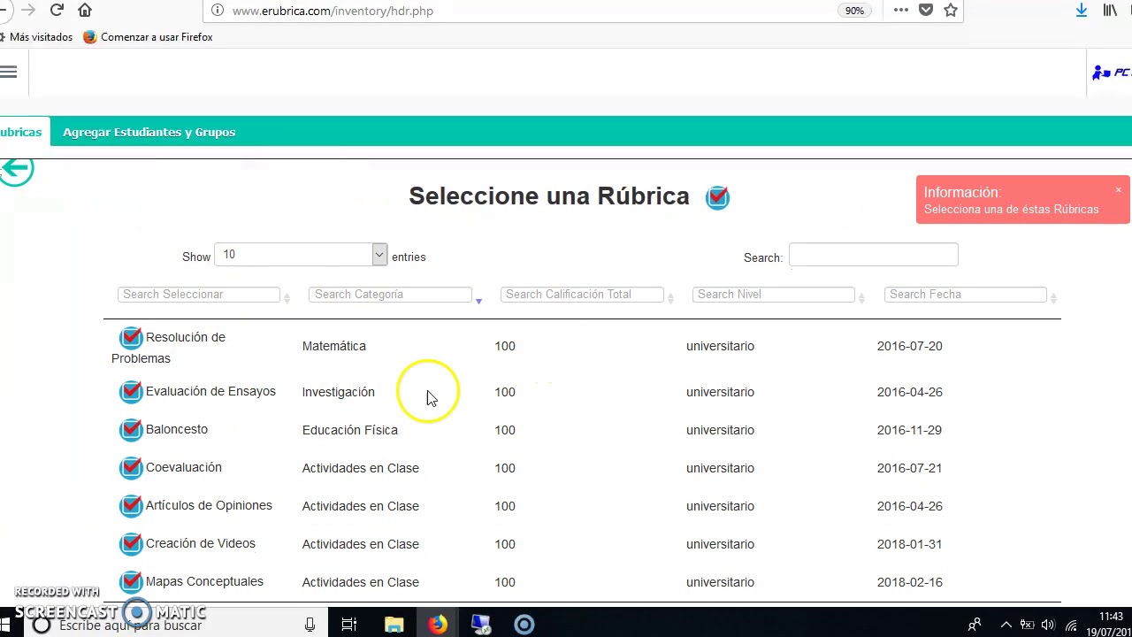Sort by the Calificación Total column
The height and width of the screenshot is (637, 1132).
click(670, 297)
